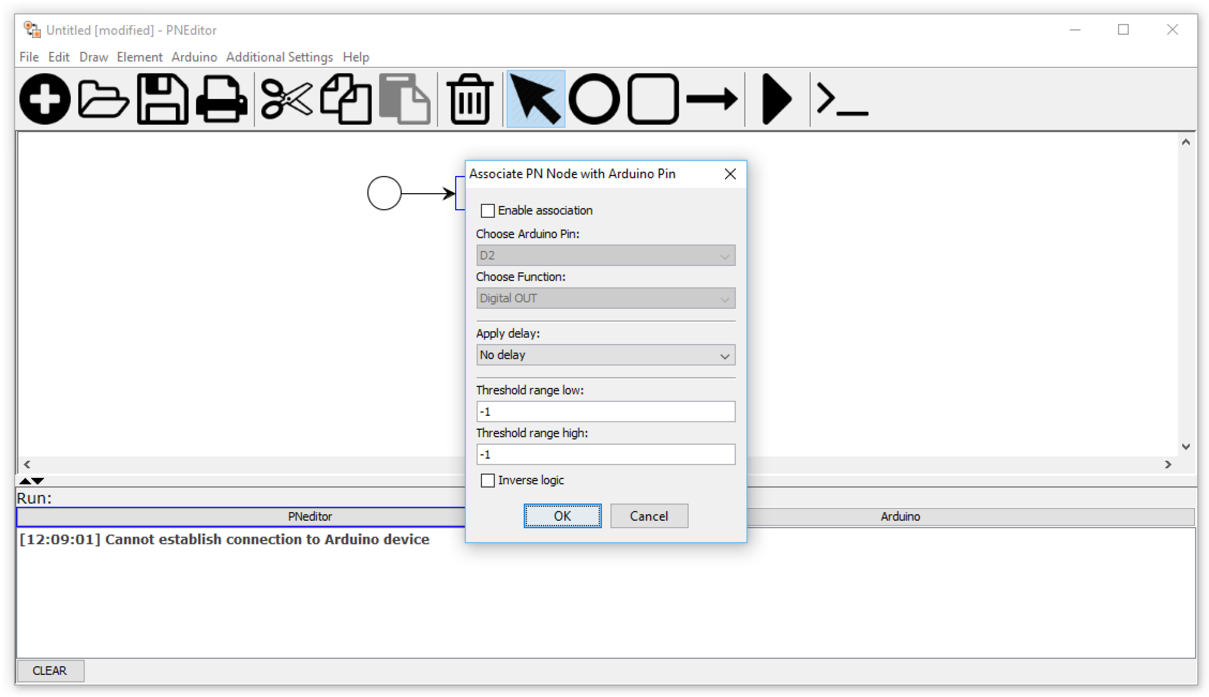Select the Transition square tool

653,99
